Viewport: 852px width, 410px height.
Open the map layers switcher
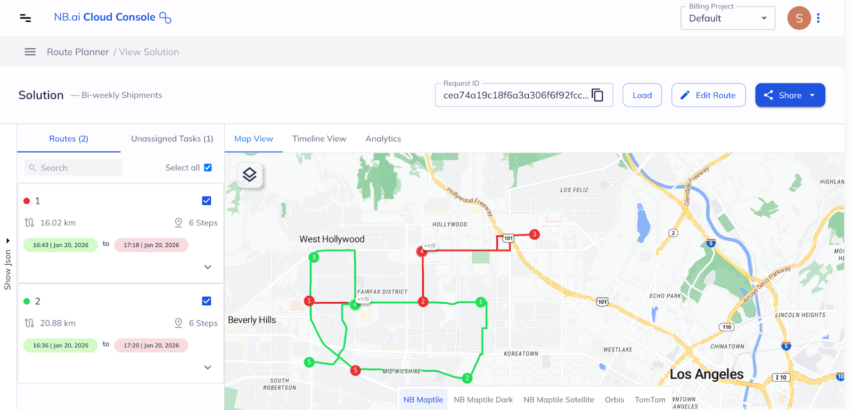[x=250, y=174]
